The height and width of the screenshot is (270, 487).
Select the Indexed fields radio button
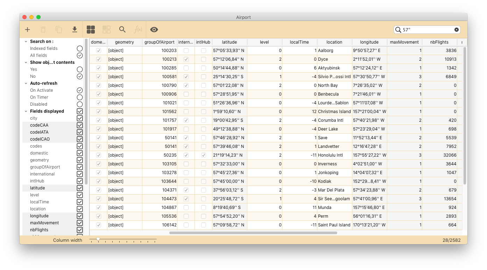tap(80, 48)
